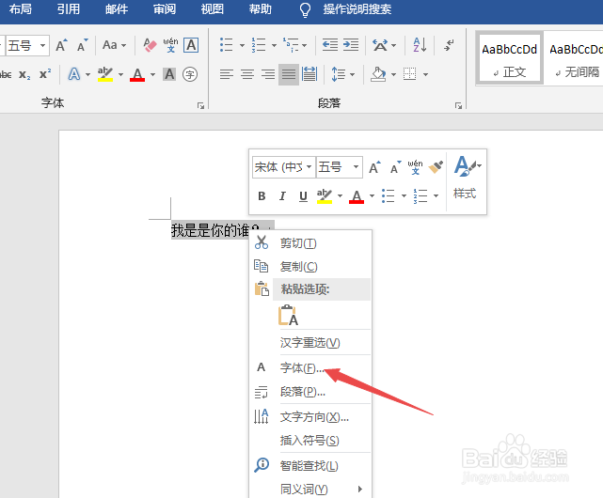Click the sort A-Z icon

(420, 44)
